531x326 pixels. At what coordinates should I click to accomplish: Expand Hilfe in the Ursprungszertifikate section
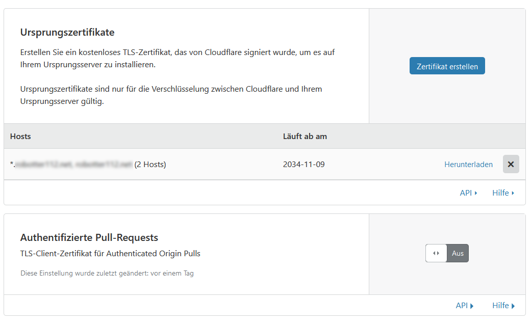pyautogui.click(x=503, y=193)
